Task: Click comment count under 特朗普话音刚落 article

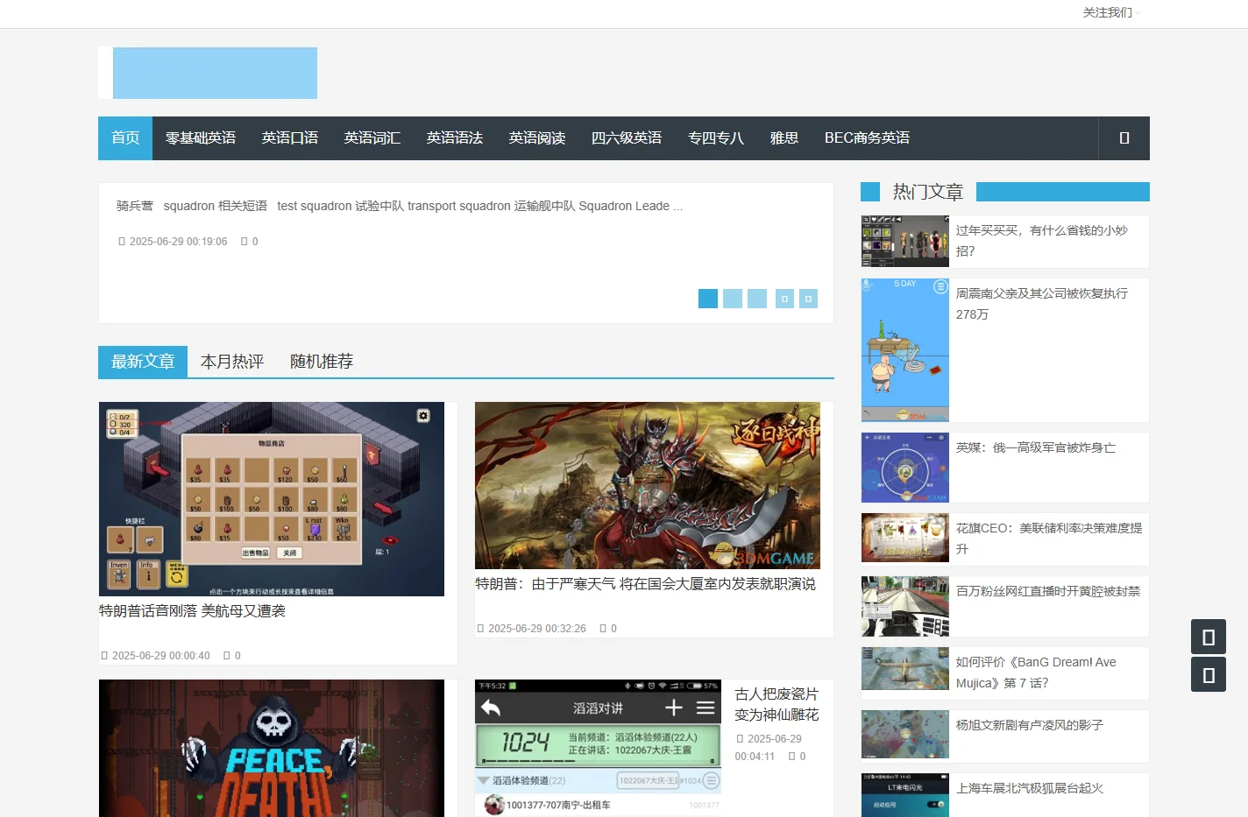Action: [232, 656]
